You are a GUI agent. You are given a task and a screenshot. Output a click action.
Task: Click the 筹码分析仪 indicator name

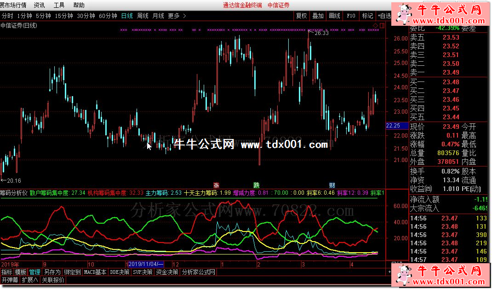pos(14,193)
